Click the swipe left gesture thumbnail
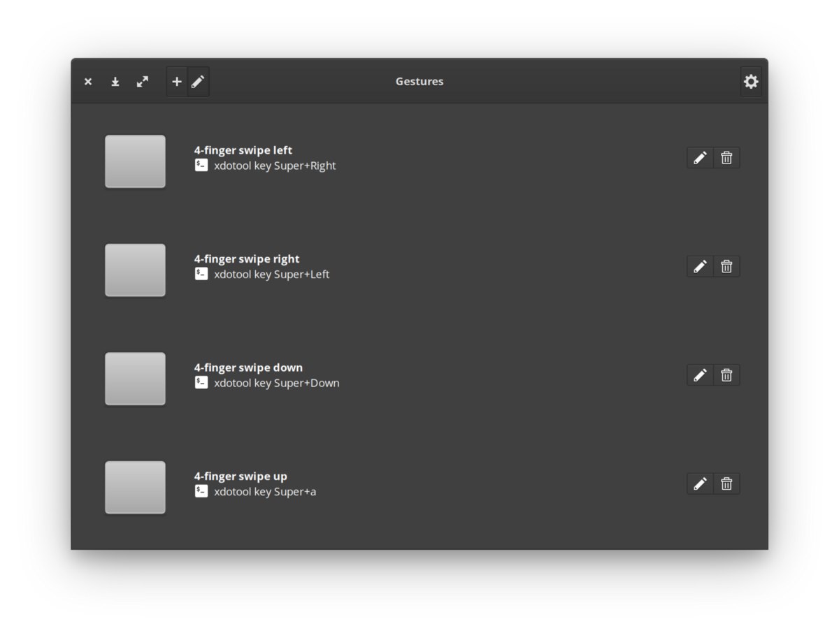 point(135,161)
